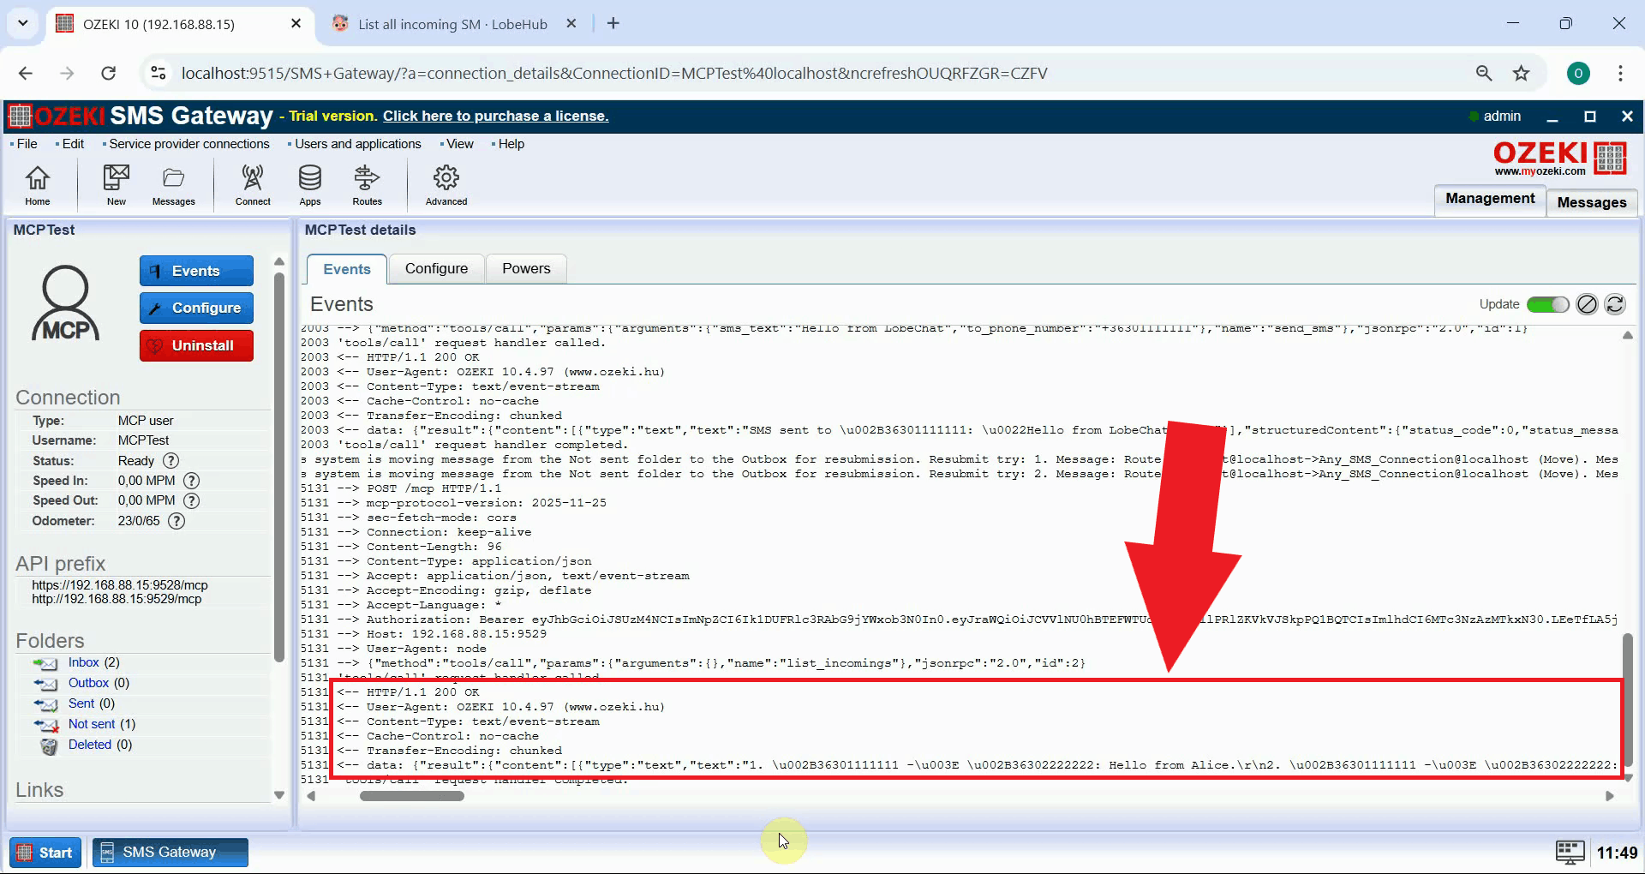Open the keyboard icon in the bottom bar

point(1570,853)
